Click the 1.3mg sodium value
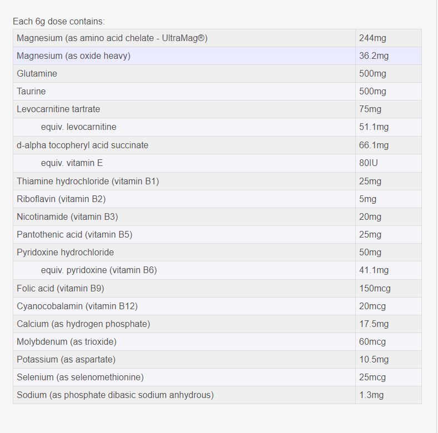 371,395
